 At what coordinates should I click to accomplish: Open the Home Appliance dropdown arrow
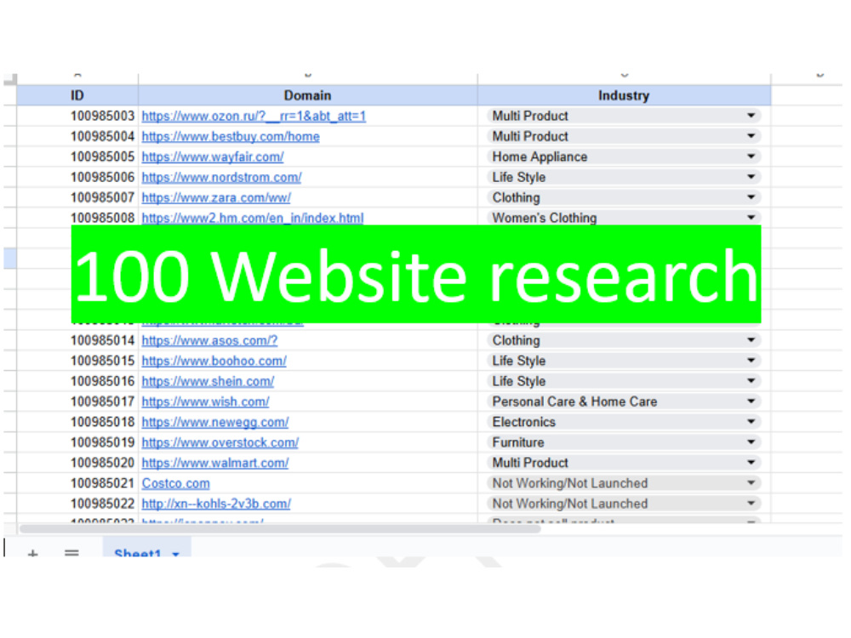[751, 157]
